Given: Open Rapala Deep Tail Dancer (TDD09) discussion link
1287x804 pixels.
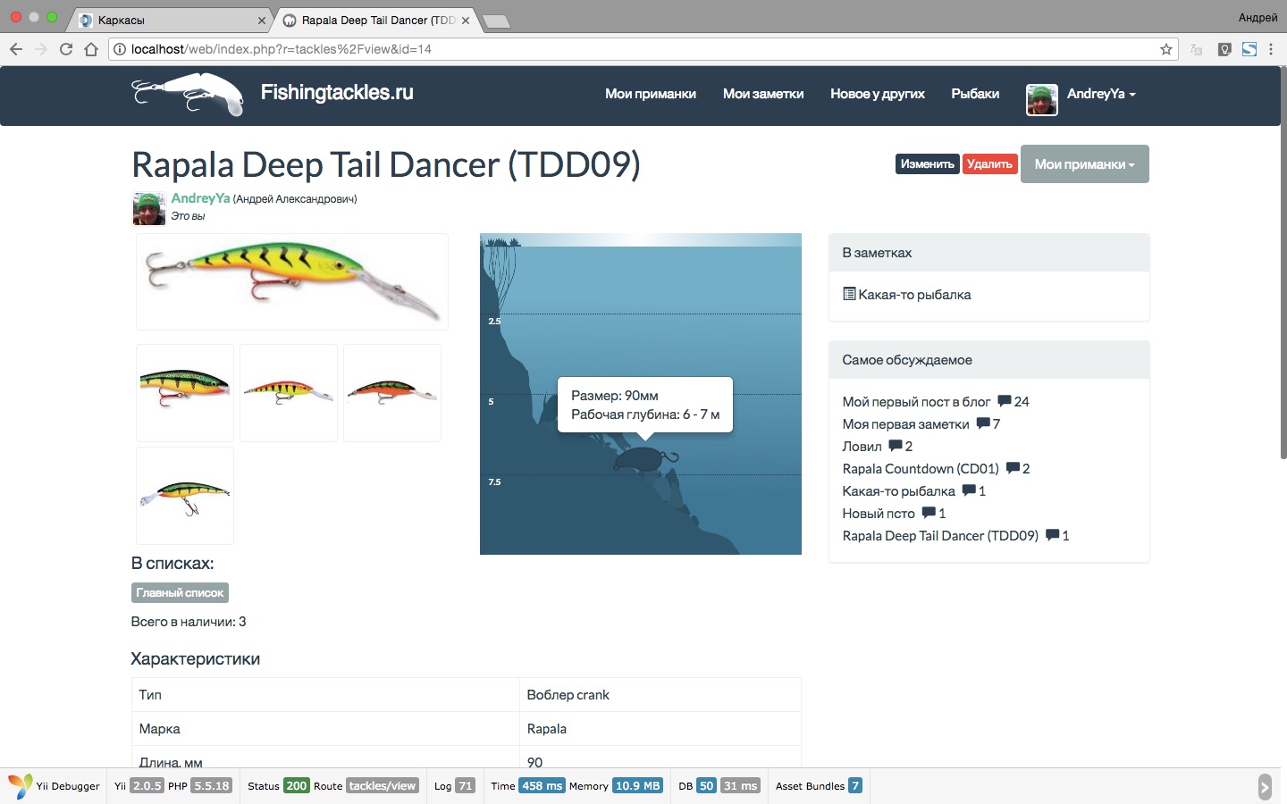Looking at the screenshot, I should (x=940, y=536).
